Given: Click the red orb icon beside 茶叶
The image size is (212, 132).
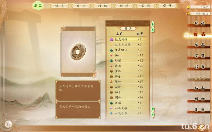Looking at the screenshot, I should tap(111, 55).
